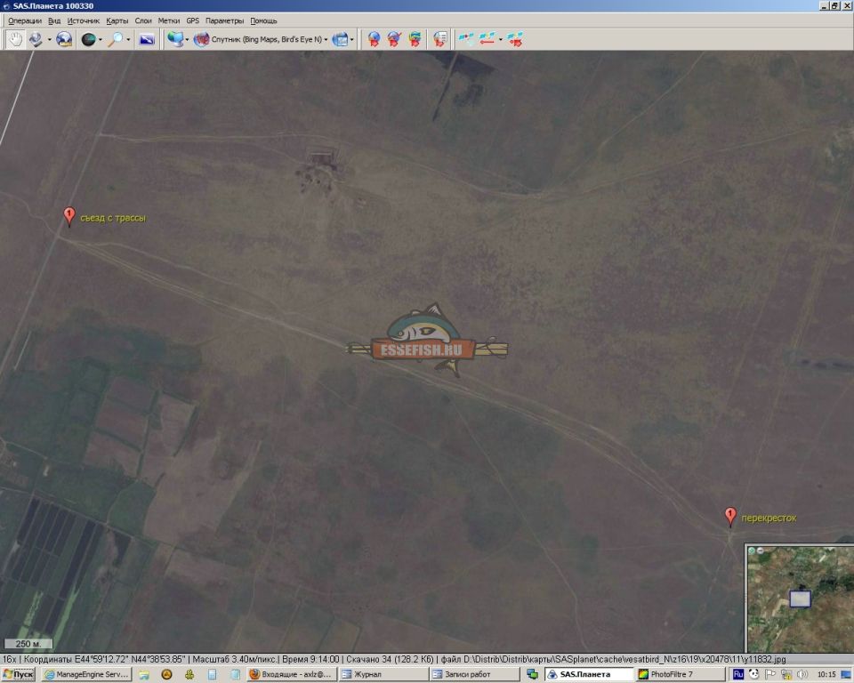
Task: Open the placemarks list manager icon
Action: pyautogui.click(x=439, y=39)
